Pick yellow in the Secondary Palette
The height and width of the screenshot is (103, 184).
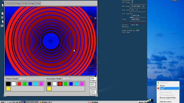tap(49, 89)
